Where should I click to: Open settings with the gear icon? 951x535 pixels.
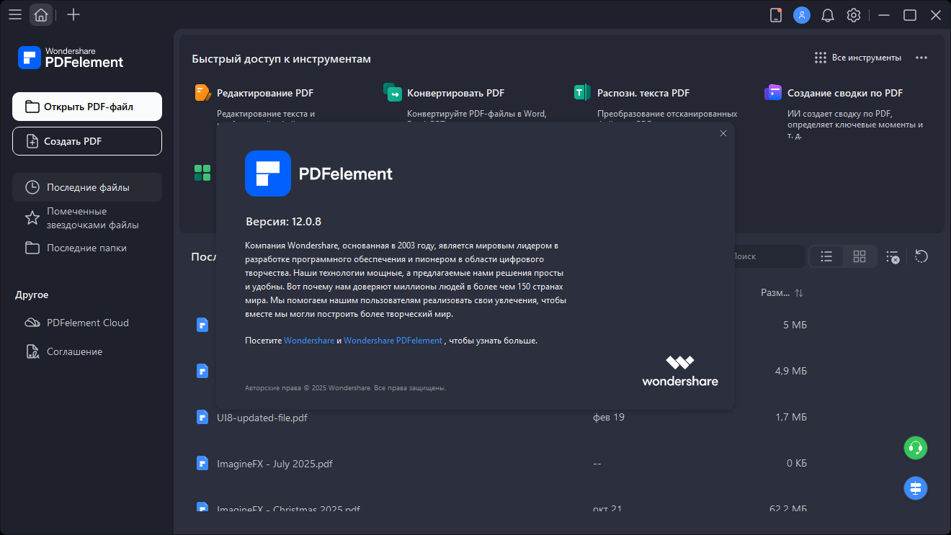click(x=854, y=15)
